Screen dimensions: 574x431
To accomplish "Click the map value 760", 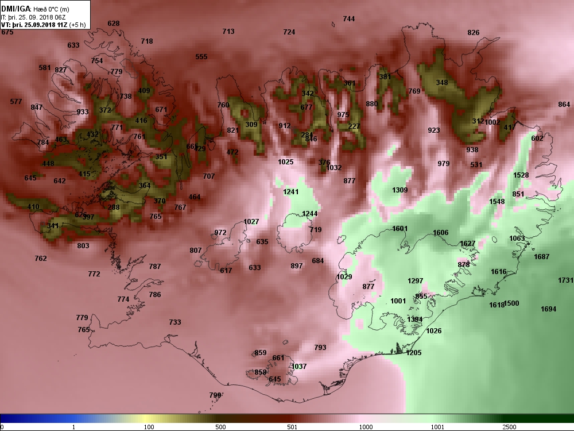I will [x=223, y=105].
